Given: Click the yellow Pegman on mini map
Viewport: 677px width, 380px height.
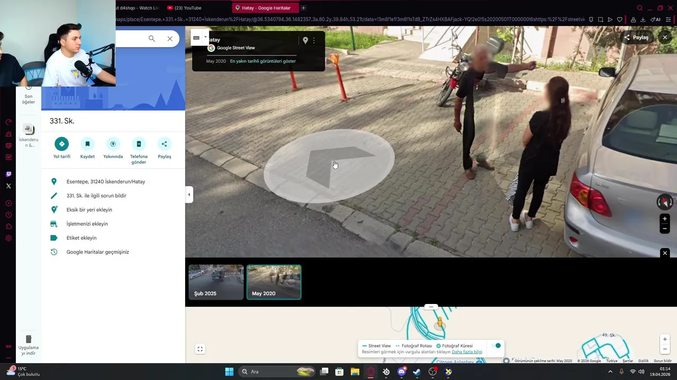Looking at the screenshot, I should [440, 322].
